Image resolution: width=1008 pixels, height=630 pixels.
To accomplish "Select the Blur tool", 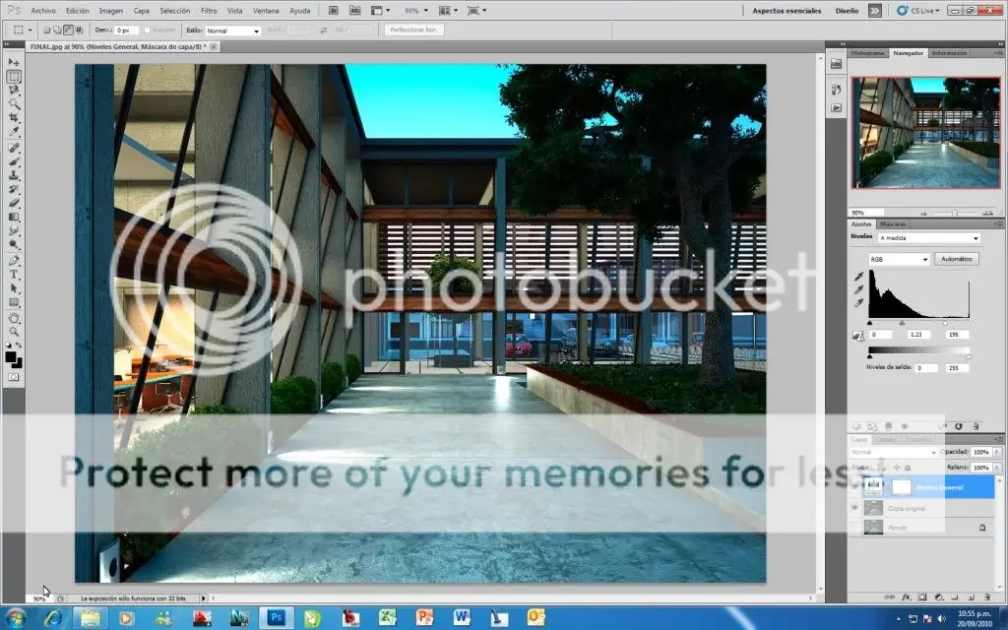I will (x=14, y=230).
